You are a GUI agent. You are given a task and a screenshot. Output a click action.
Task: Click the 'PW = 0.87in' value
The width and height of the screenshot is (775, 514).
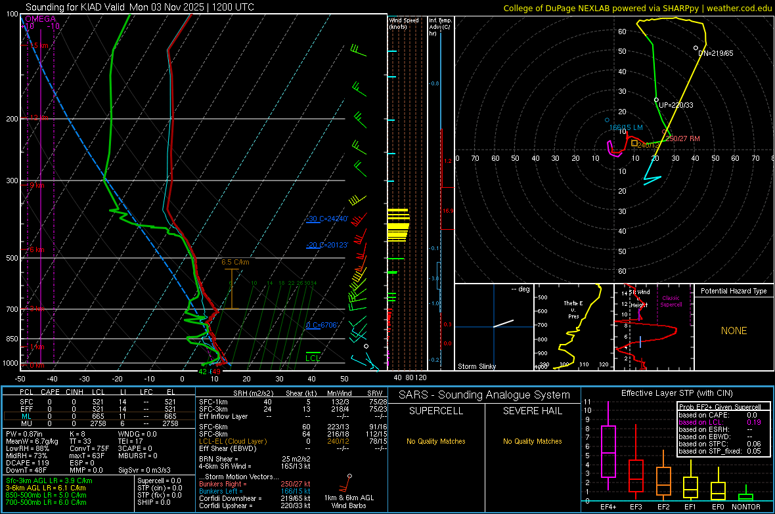pos(24,433)
